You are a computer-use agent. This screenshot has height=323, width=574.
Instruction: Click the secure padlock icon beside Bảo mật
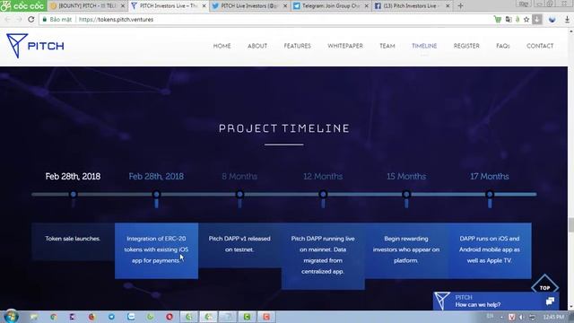(x=45, y=20)
